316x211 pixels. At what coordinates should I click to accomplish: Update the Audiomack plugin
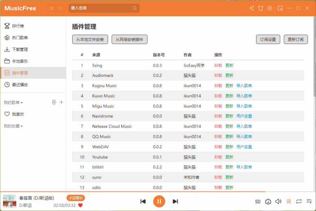point(229,75)
